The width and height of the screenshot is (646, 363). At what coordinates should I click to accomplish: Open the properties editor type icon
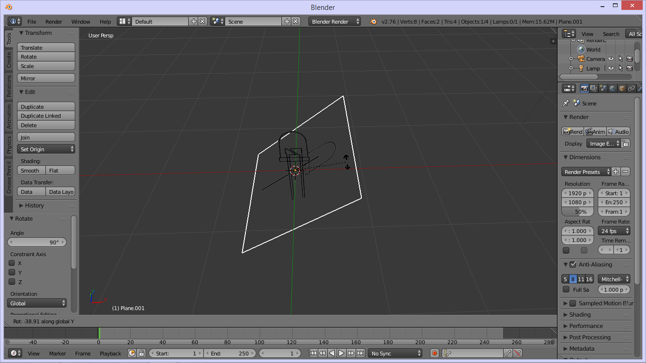click(569, 88)
